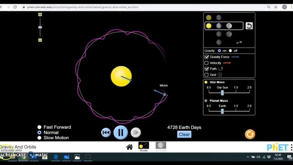This screenshot has width=293, height=165.
Task: Click the Planet Mass slider handle
Action: 222,111
